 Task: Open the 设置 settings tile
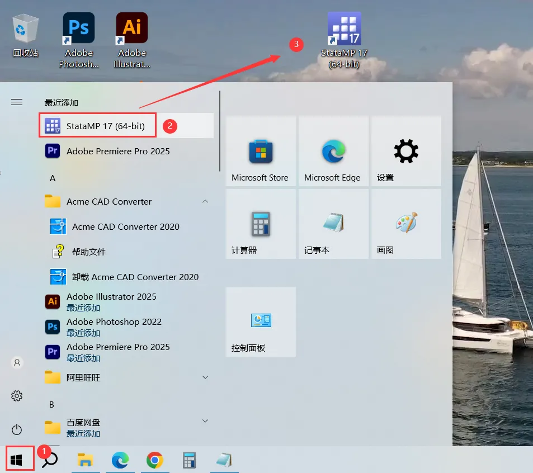click(406, 151)
